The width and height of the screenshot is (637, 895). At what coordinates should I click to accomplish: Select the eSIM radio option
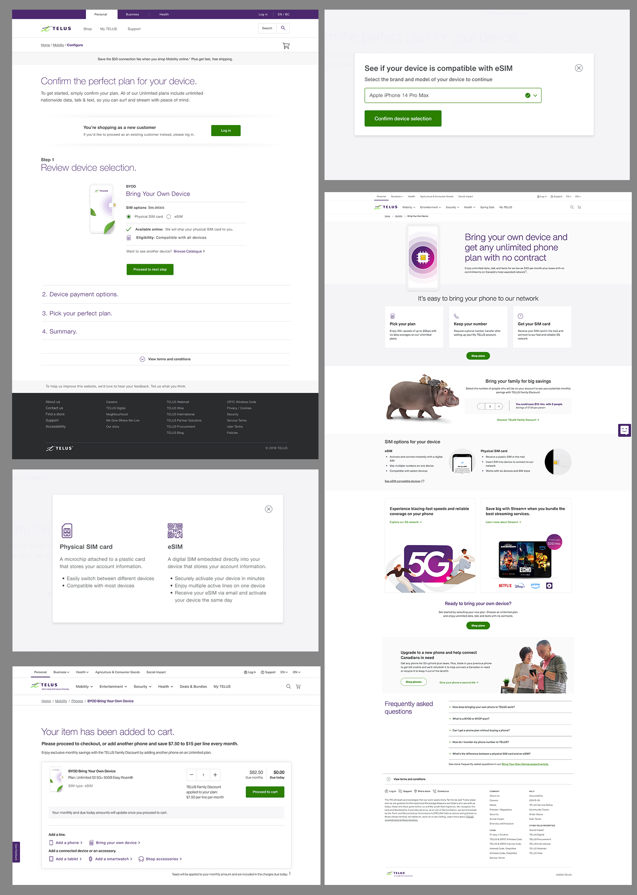169,217
